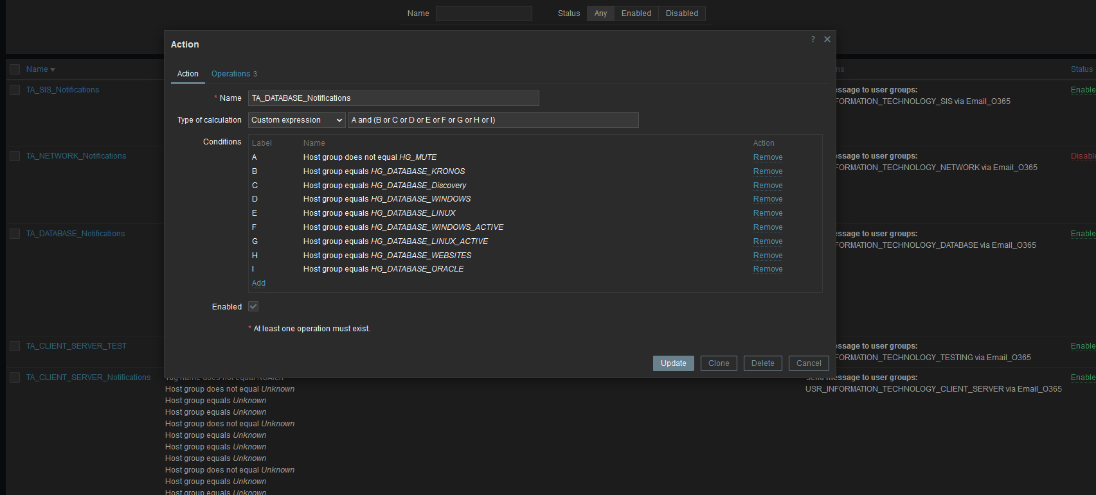Remove condition A for HG_MUTE

click(x=768, y=157)
